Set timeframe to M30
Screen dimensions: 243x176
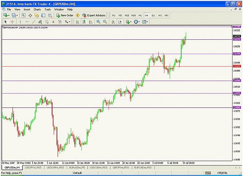[x=133, y=15]
